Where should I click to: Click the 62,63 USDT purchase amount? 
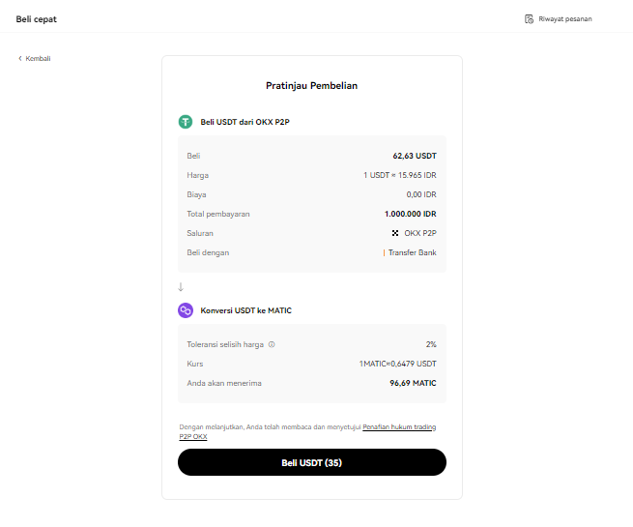pyautogui.click(x=415, y=156)
